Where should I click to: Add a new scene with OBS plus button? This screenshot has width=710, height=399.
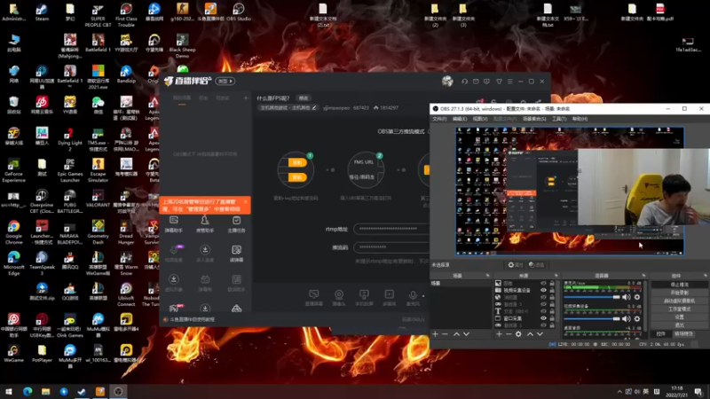click(435, 334)
